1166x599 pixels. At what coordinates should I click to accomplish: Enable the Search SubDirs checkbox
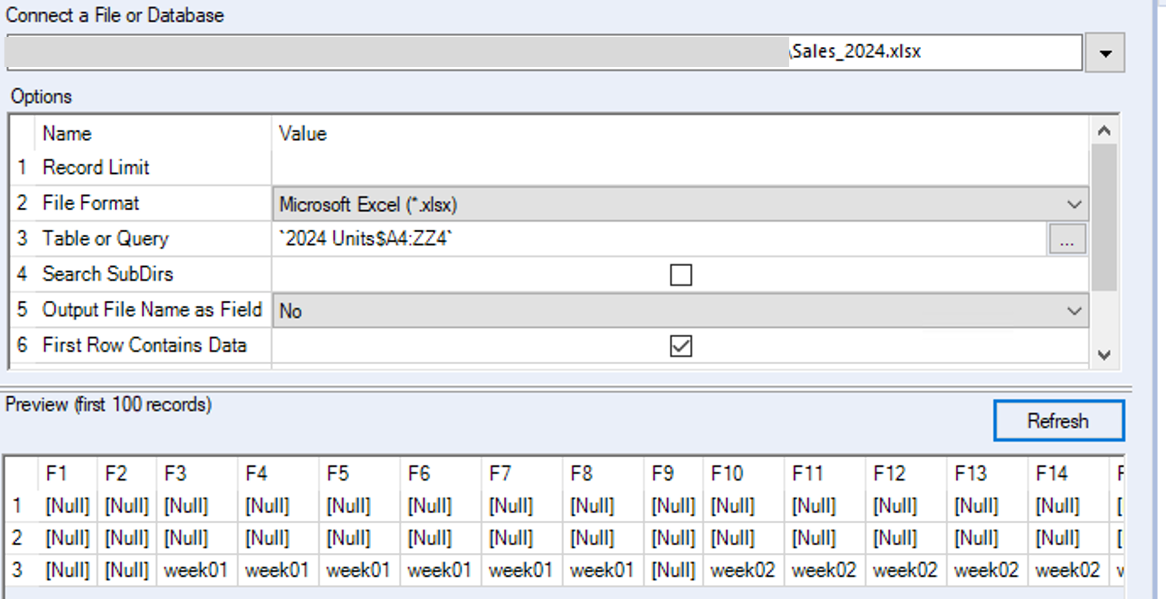[681, 275]
